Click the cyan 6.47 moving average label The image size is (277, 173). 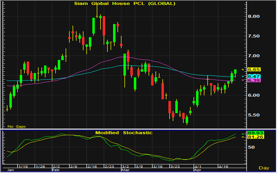click(255, 76)
